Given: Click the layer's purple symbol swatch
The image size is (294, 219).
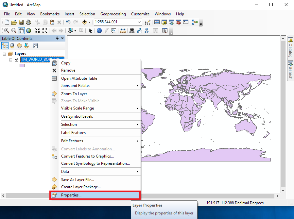Looking at the screenshot, I should click(22, 65).
